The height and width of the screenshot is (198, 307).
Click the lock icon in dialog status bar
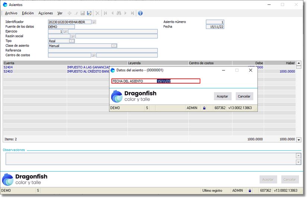click(204, 108)
